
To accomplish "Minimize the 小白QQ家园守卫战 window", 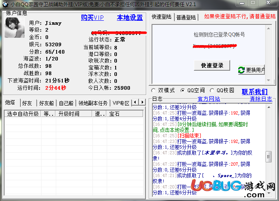I will 242,3.
